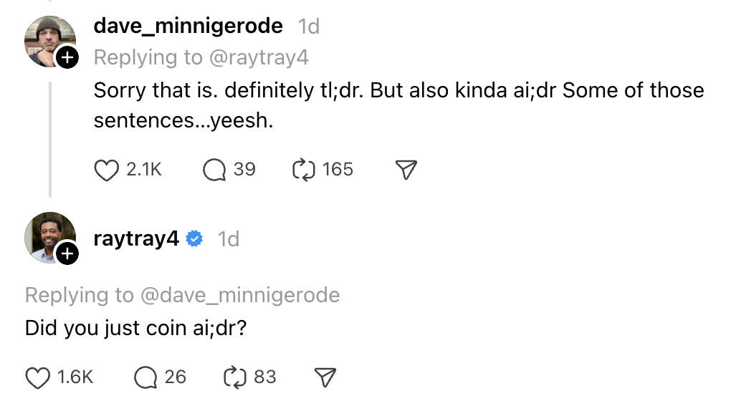Open dave_minnigerode's profile picture
731x401 pixels.
point(47,39)
